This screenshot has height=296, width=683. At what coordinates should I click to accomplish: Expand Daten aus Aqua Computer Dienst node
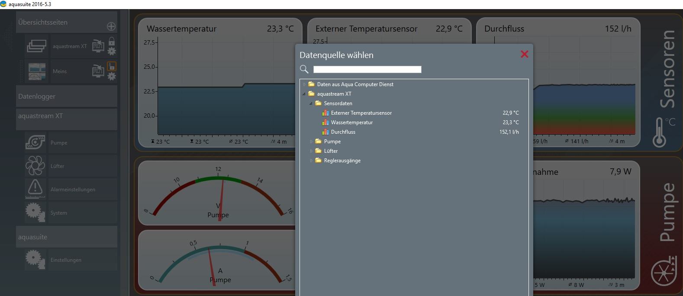click(304, 84)
